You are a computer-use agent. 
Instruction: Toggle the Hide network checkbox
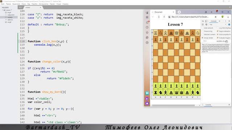(x=203, y=28)
